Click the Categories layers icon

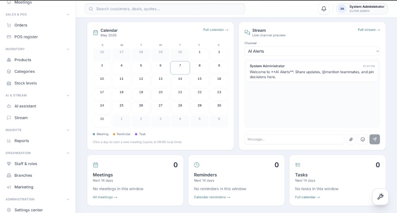pos(9,72)
